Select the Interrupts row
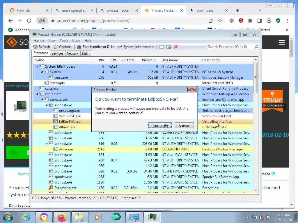The image size is (298, 223). 143,83
